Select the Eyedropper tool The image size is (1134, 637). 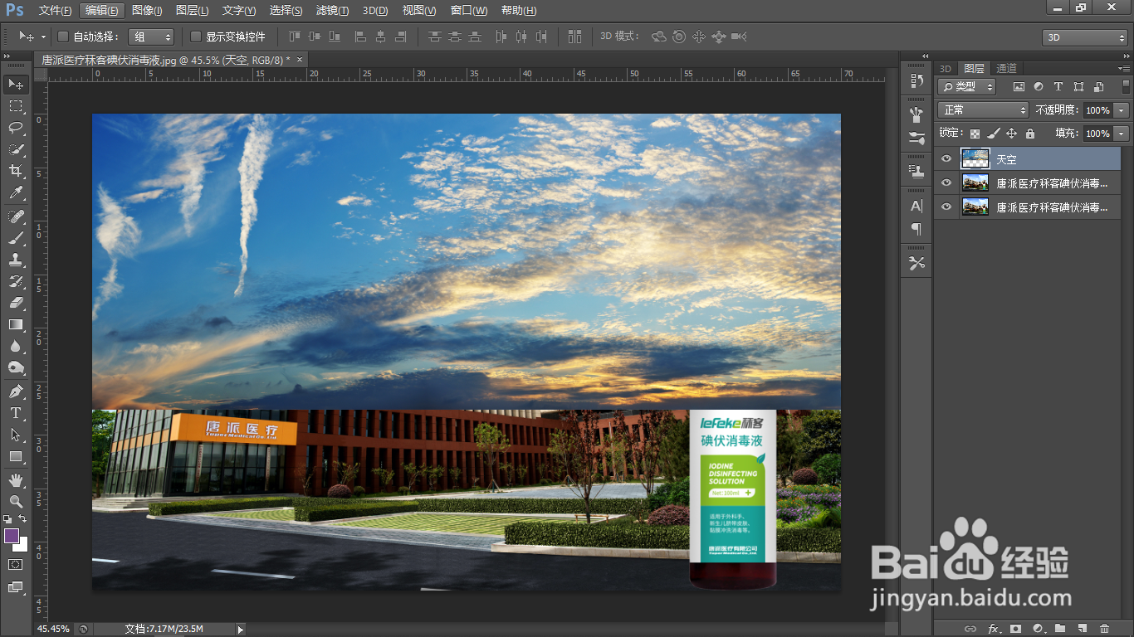point(16,192)
